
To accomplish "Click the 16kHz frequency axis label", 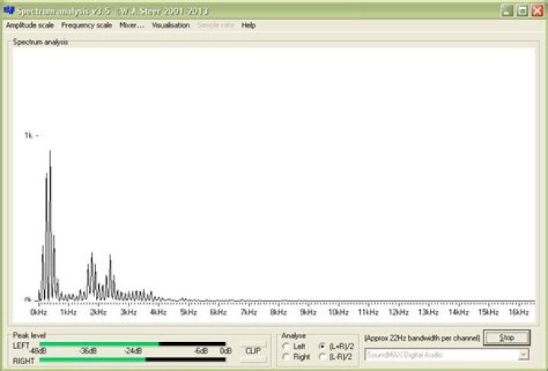I will (x=518, y=312).
